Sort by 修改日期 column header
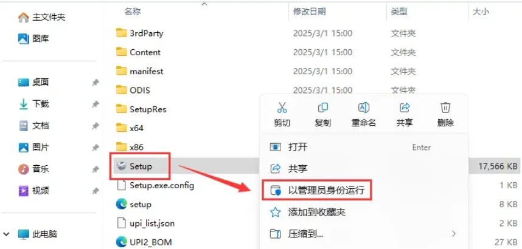The height and width of the screenshot is (249, 522). (x=309, y=12)
